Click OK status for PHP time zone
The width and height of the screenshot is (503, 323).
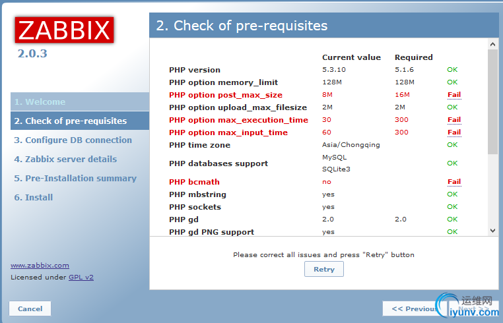(452, 144)
